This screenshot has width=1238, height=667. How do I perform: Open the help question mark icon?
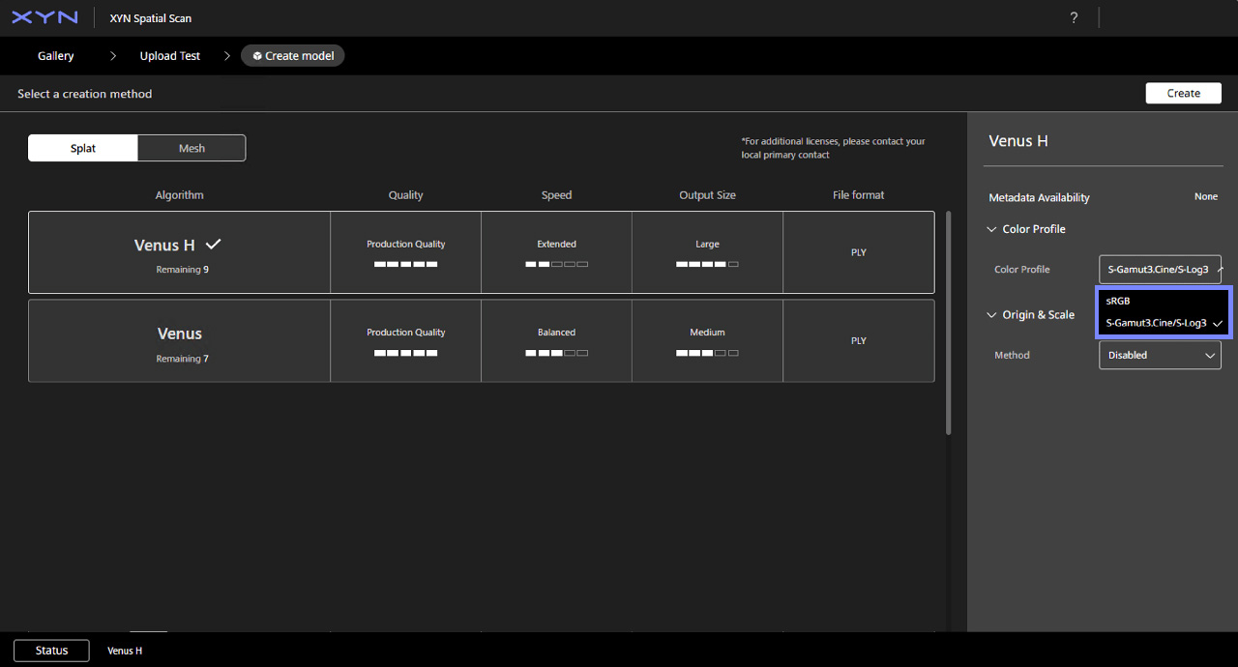[1074, 18]
